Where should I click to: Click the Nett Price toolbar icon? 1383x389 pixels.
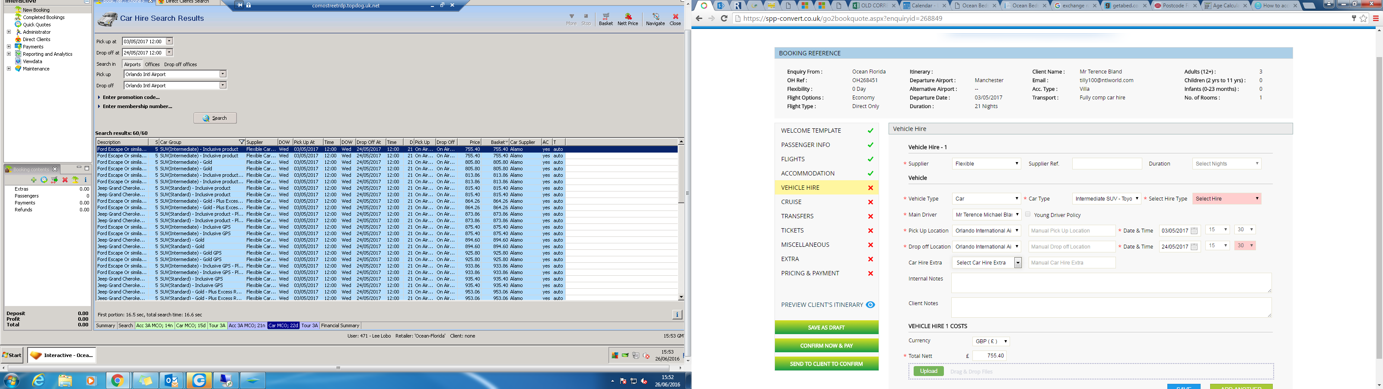(x=628, y=19)
